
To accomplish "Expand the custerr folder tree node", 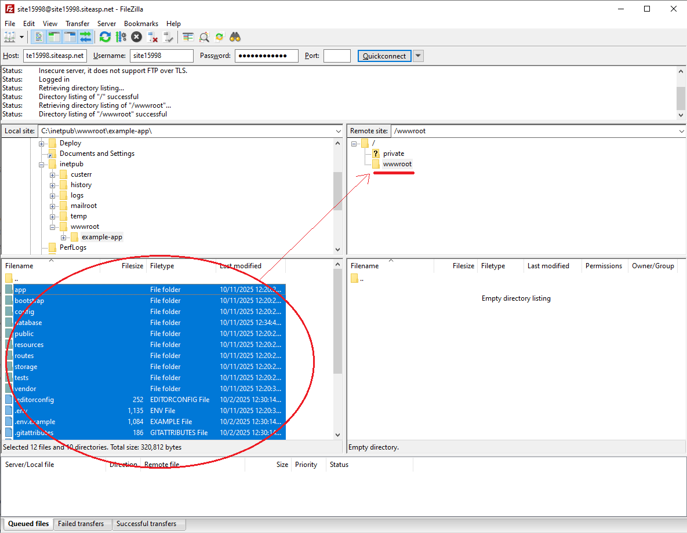I will click(53, 174).
